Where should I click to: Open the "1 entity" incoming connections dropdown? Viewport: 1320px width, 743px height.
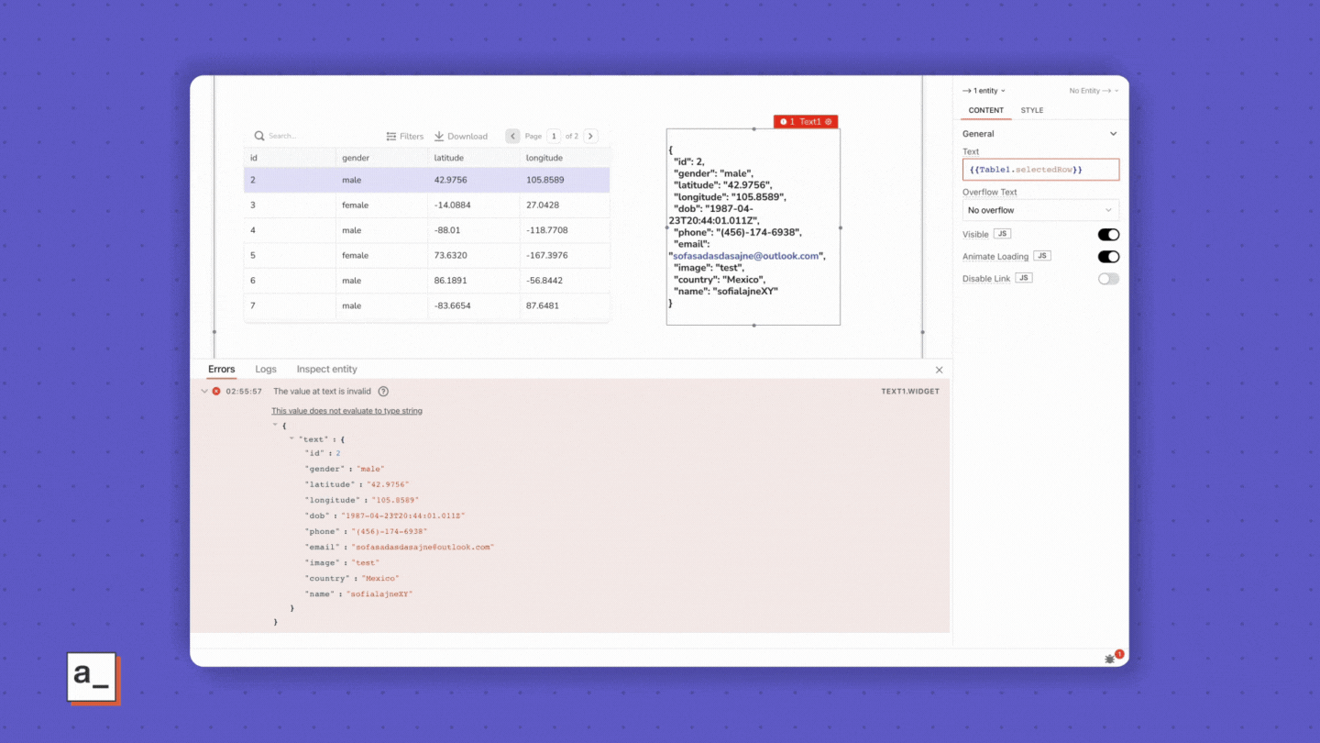click(x=984, y=91)
